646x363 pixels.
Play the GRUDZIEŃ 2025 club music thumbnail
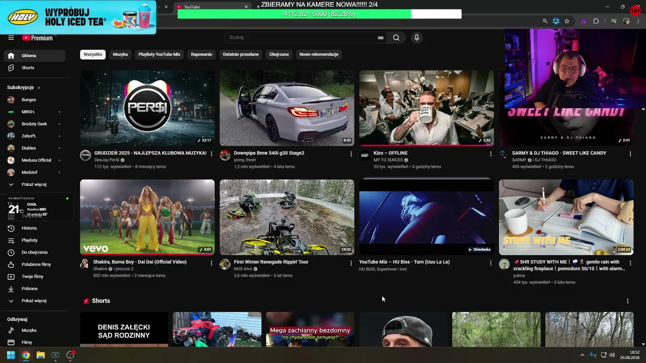coord(147,108)
